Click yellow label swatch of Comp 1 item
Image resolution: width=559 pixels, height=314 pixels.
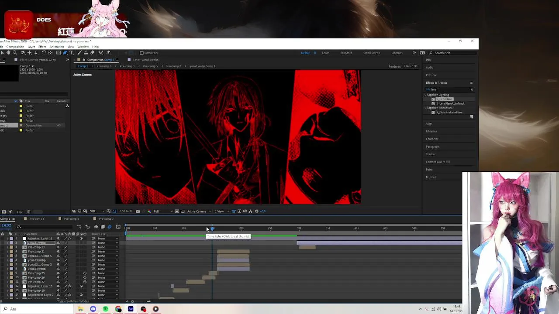(x=21, y=125)
